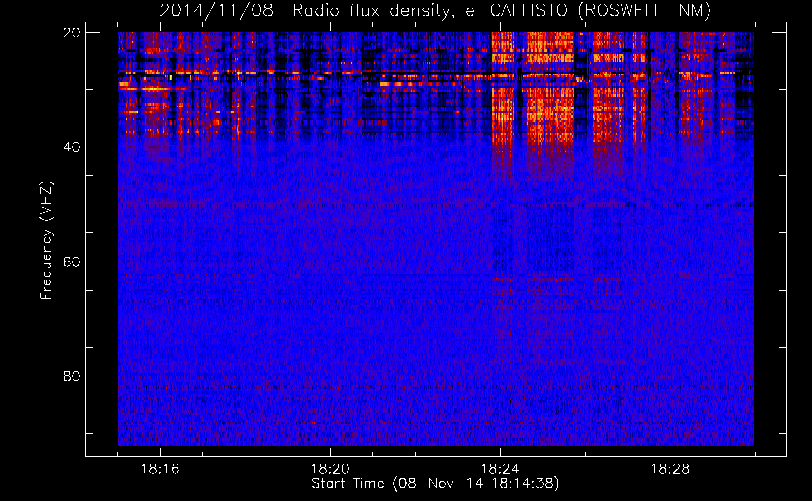Click the 'Start Time (08-Nov-14 18:14:38)' label
This screenshot has height=501, width=812.
435,484
